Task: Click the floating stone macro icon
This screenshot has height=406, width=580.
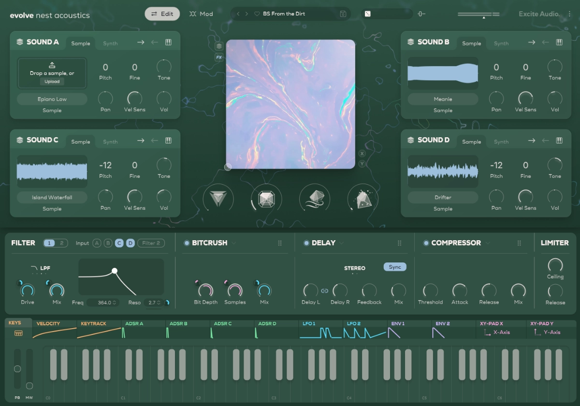Action: pyautogui.click(x=315, y=199)
